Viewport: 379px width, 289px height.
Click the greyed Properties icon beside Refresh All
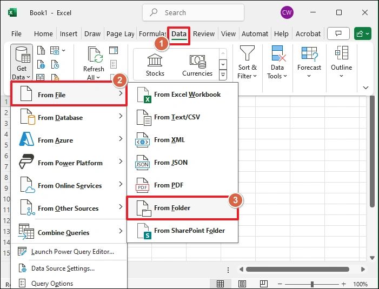pos(114,64)
